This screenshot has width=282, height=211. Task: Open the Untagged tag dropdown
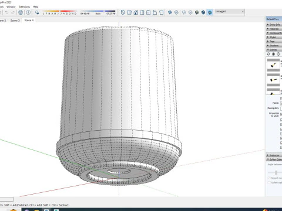(x=230, y=12)
